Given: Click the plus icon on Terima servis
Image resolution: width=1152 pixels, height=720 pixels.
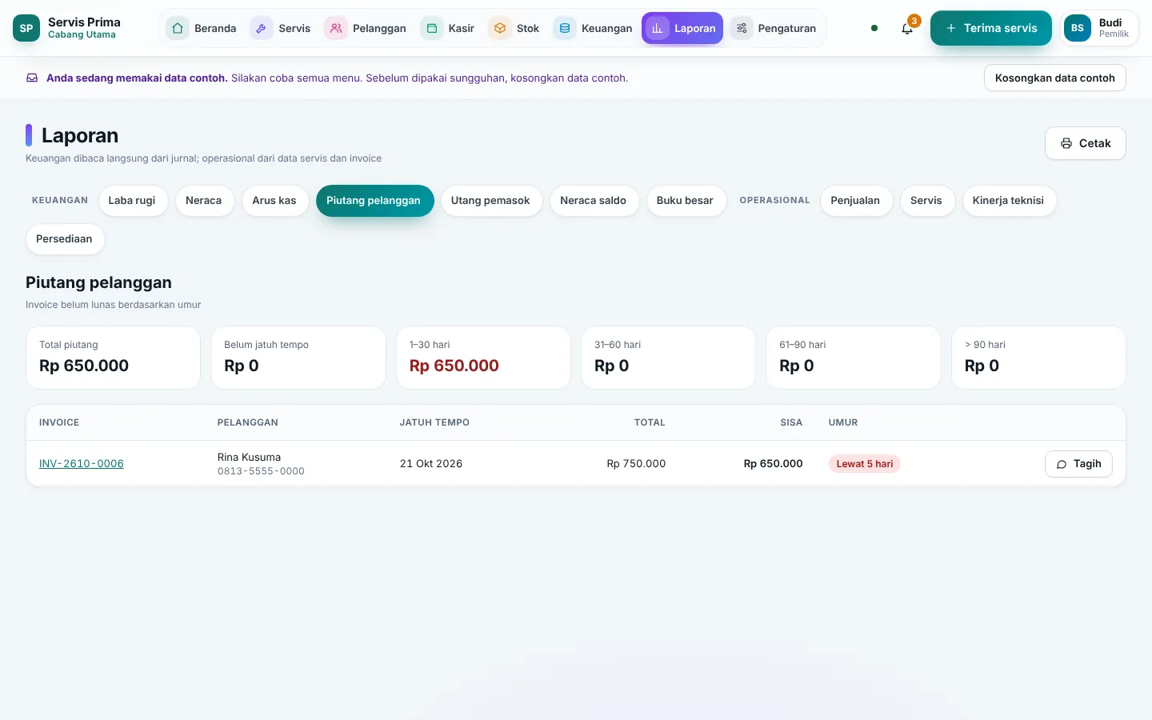Looking at the screenshot, I should tap(951, 28).
